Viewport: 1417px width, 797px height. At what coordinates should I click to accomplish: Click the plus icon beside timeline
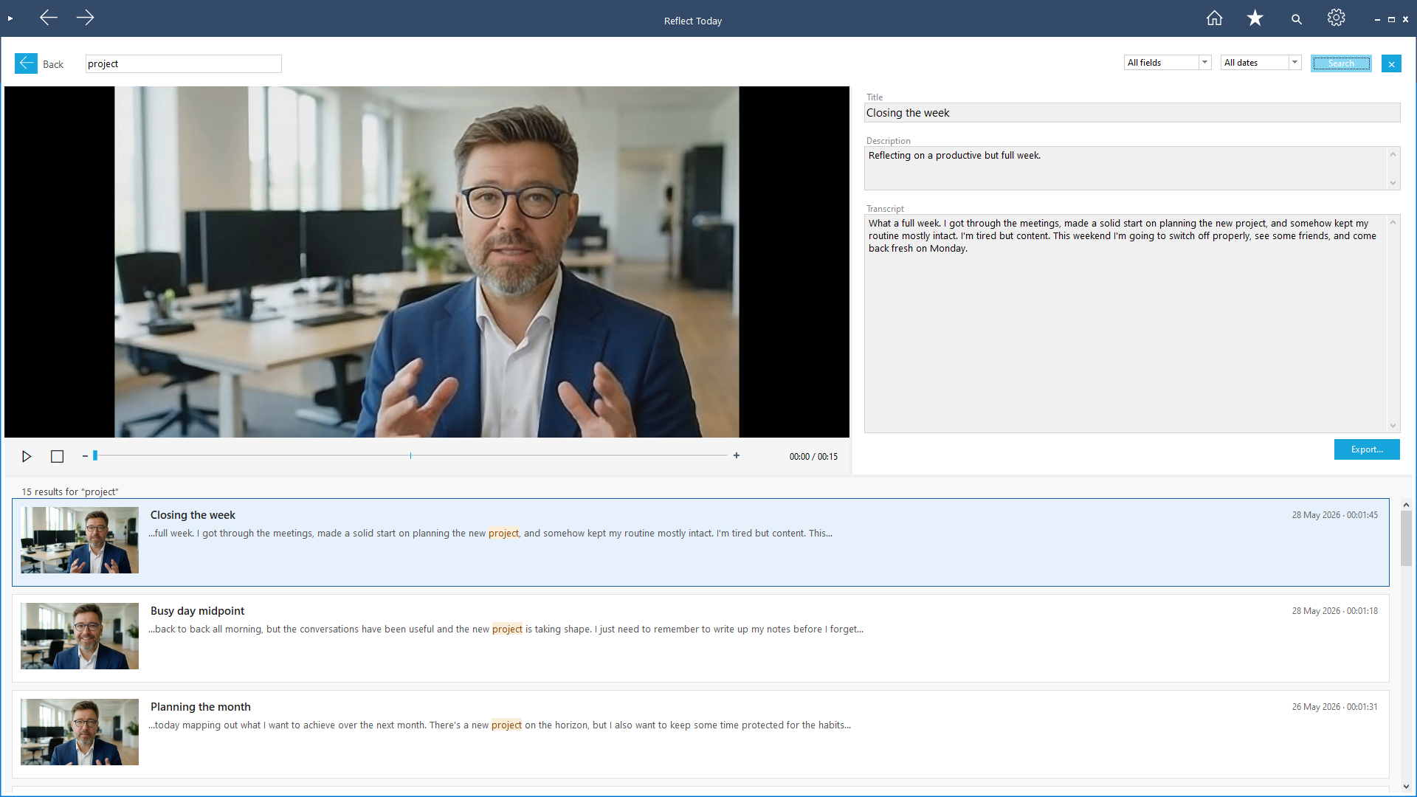coord(737,456)
